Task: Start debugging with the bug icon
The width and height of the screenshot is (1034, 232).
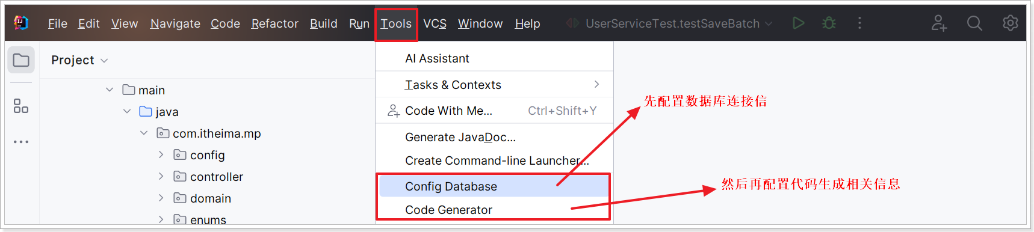Action: 829,23
